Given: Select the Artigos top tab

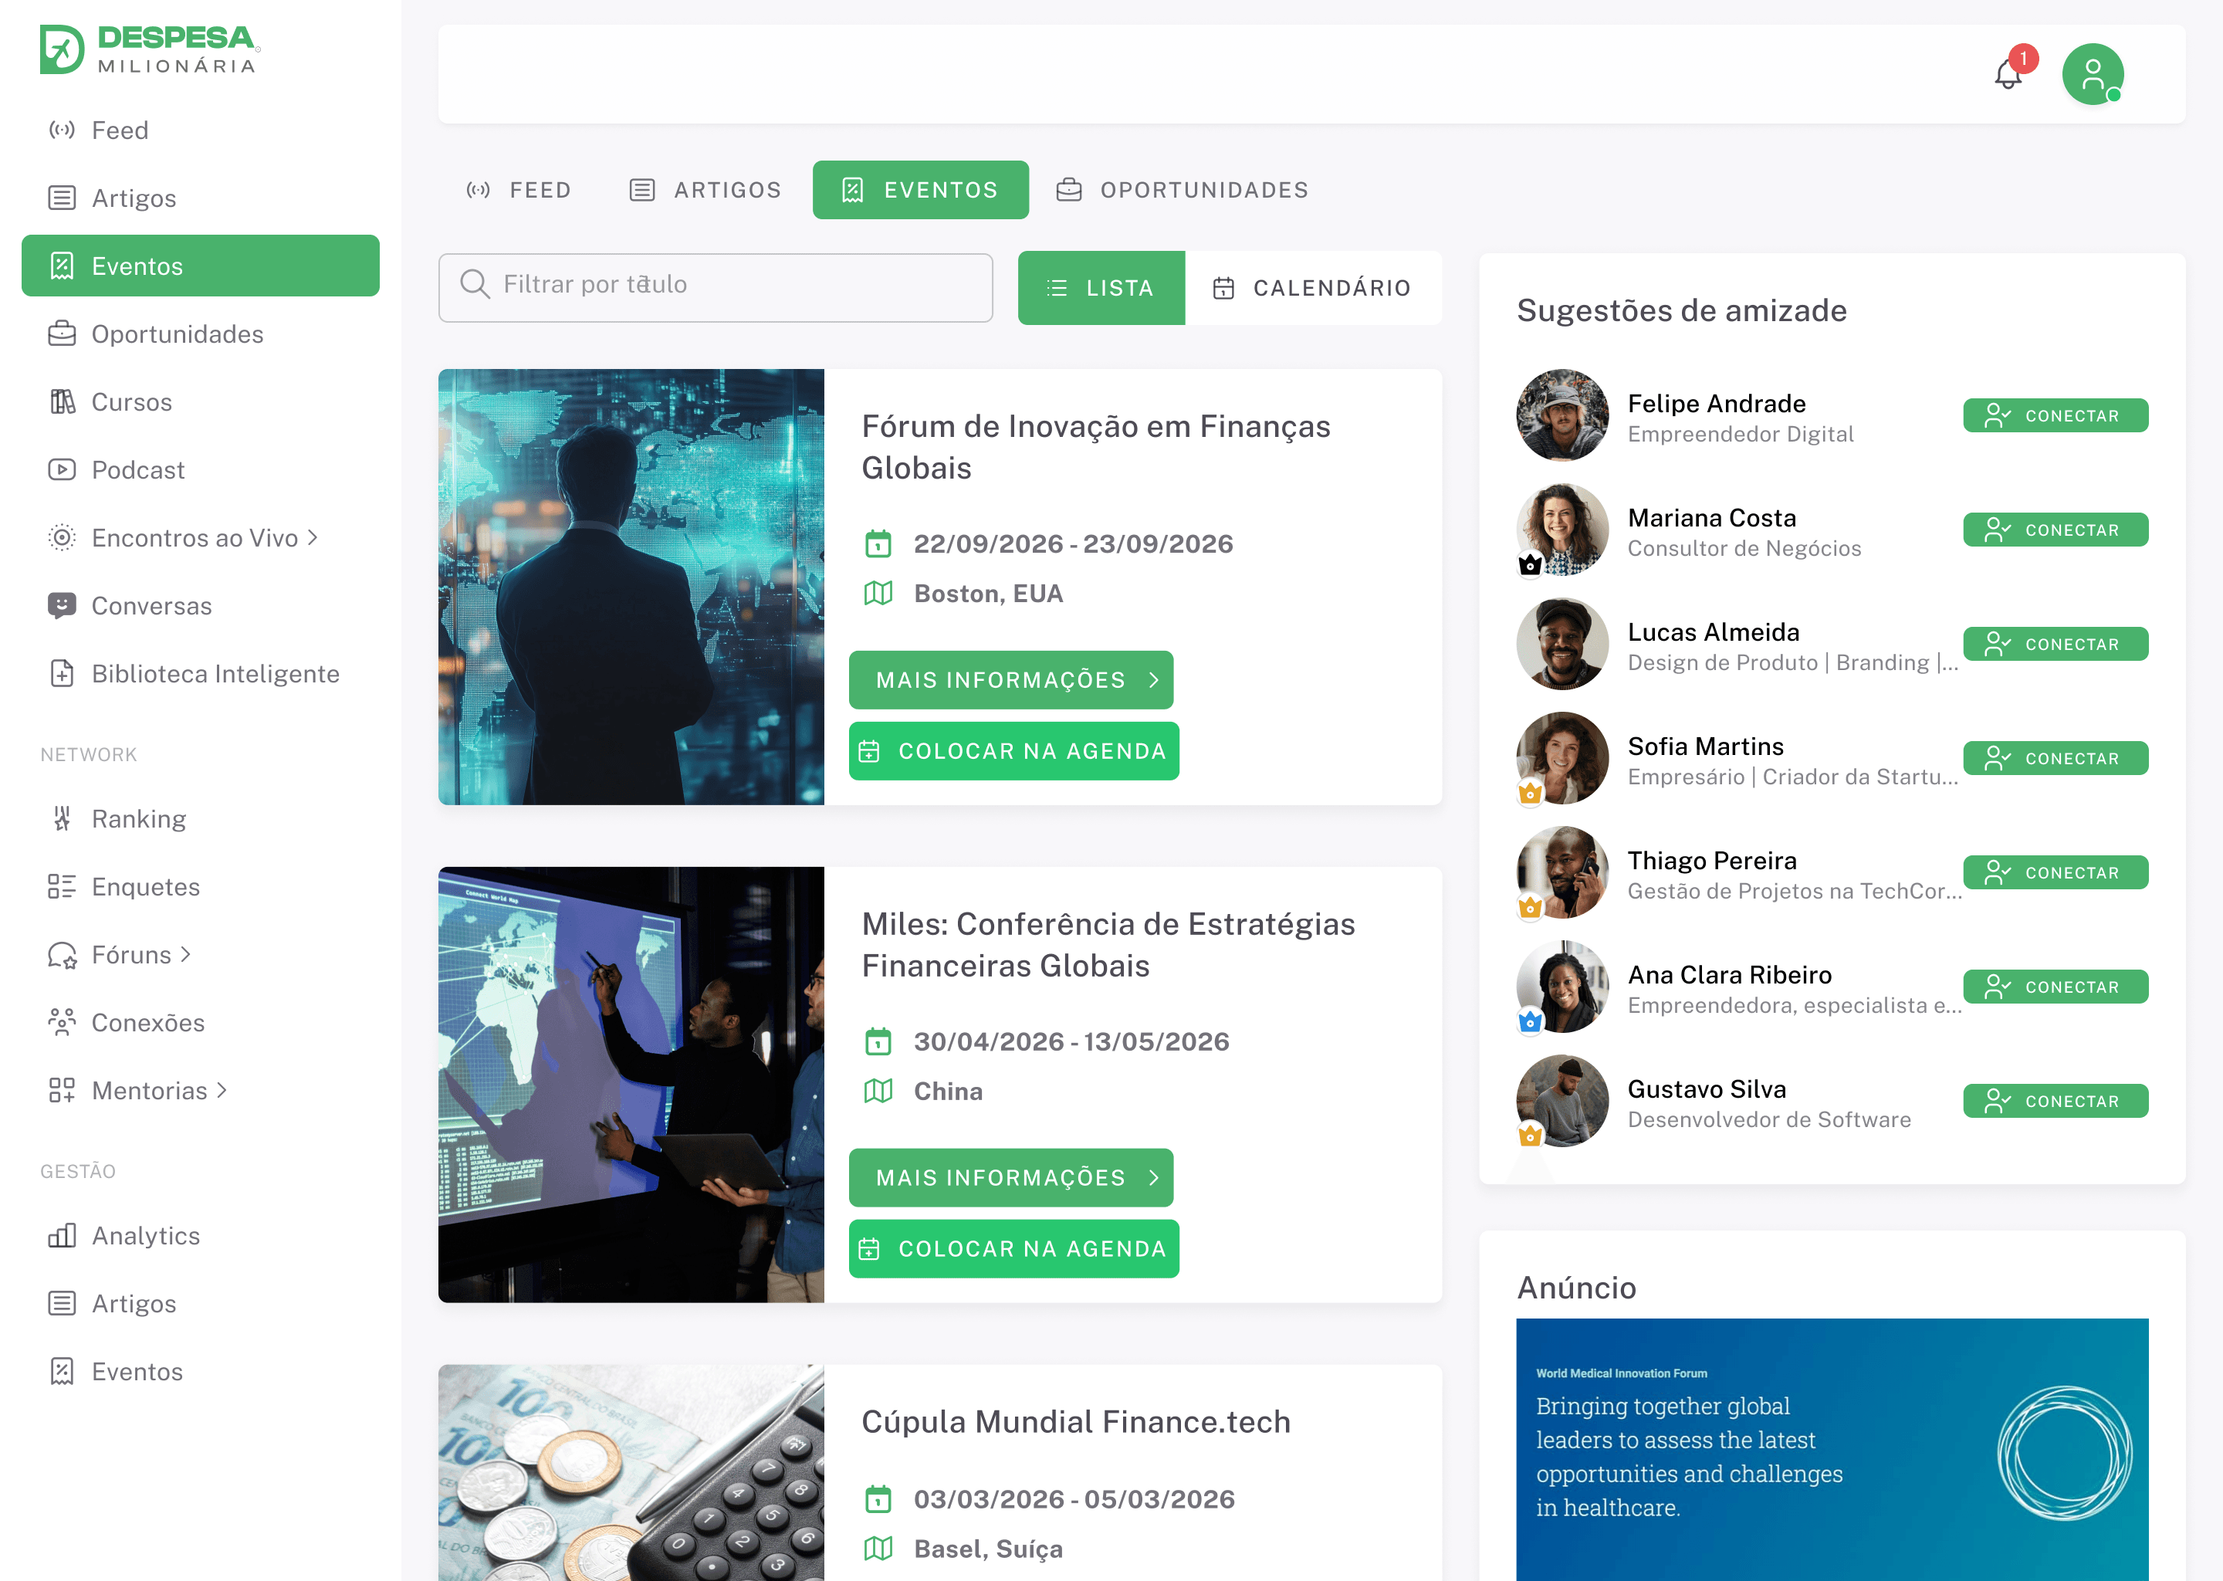Looking at the screenshot, I should point(705,190).
